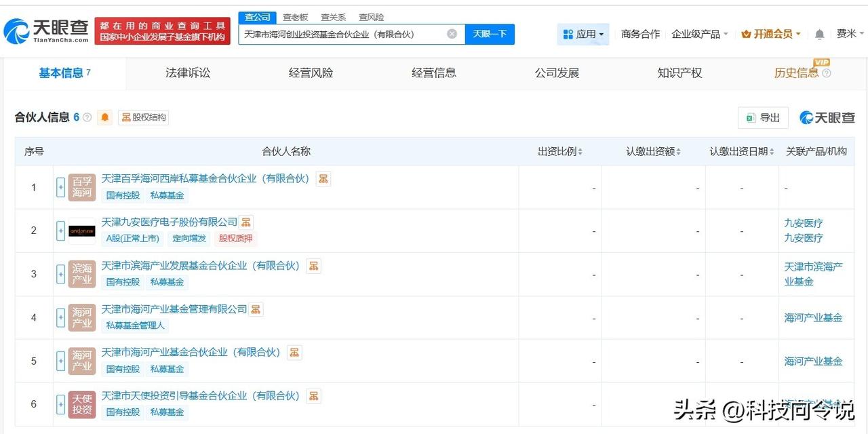Screen dimensions: 868x434
Task: Click help icon next to 历史信息
Action: point(826,73)
